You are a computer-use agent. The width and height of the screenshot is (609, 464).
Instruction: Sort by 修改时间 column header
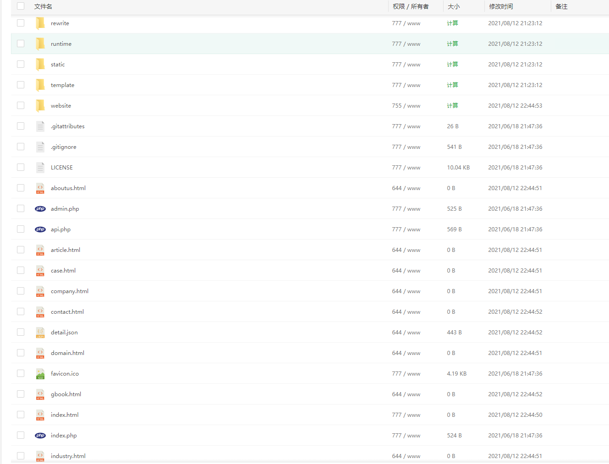[501, 6]
